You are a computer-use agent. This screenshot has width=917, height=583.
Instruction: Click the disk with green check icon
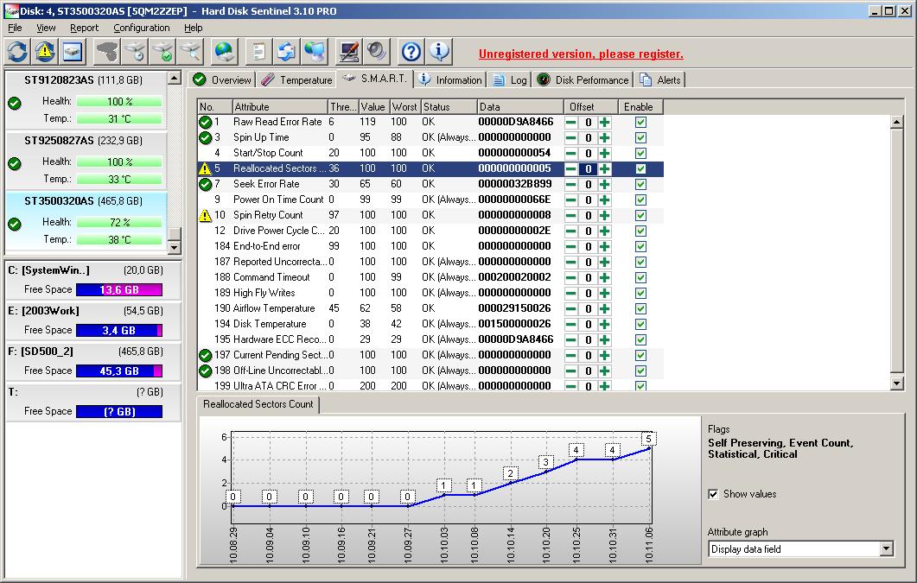point(163,52)
